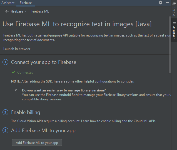Image resolution: width=177 pixels, height=150 pixels.
Task: Click the breadcrumb chevron after Firebase
Action: tap(26, 11)
